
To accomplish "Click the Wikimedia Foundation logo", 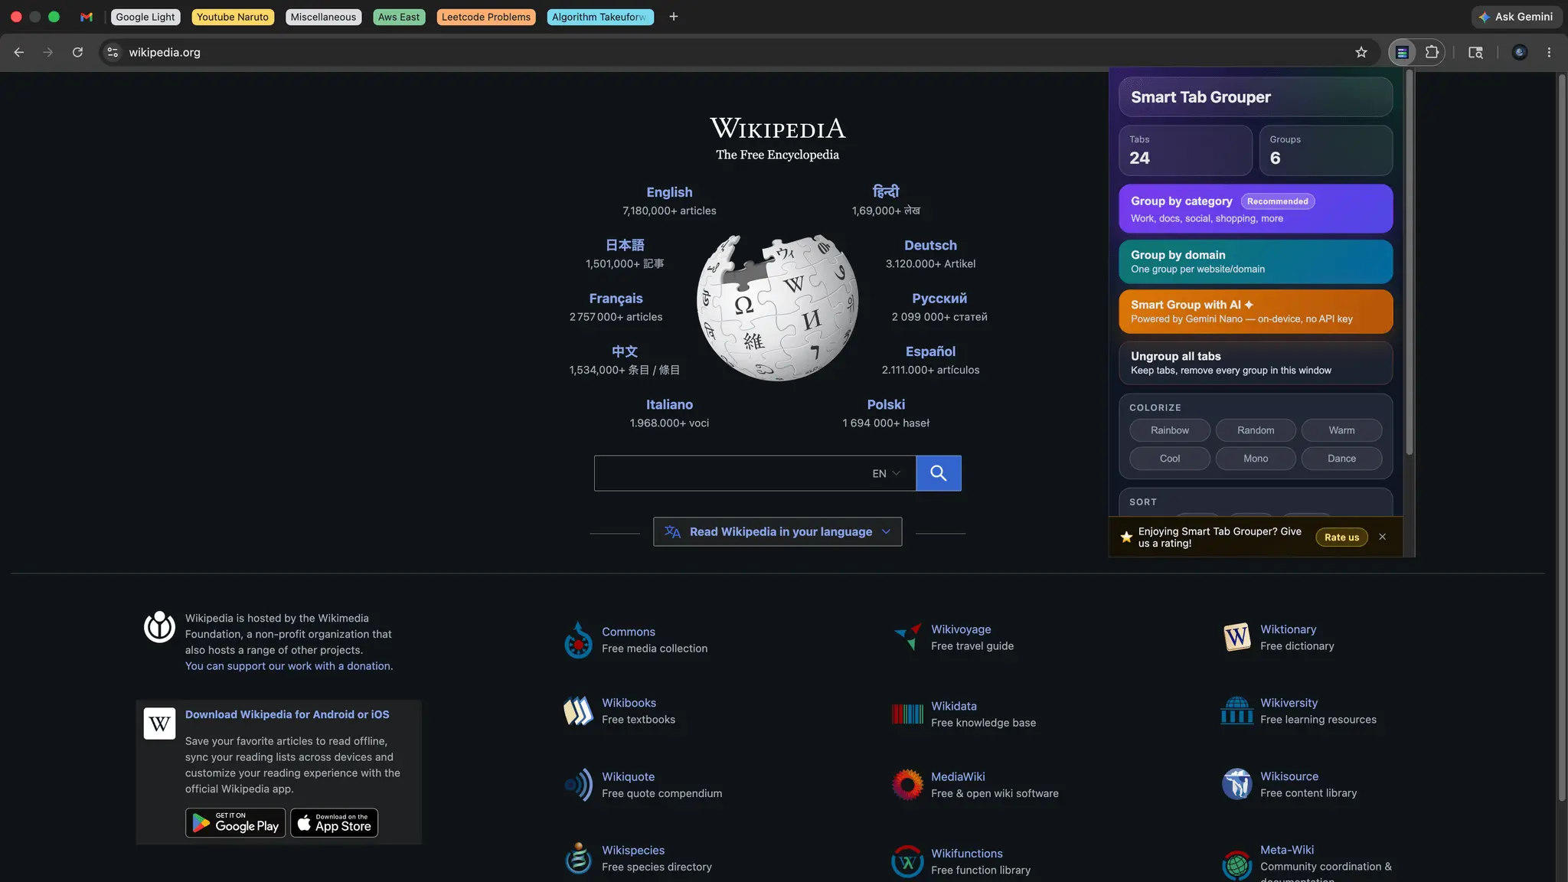I will tap(159, 627).
